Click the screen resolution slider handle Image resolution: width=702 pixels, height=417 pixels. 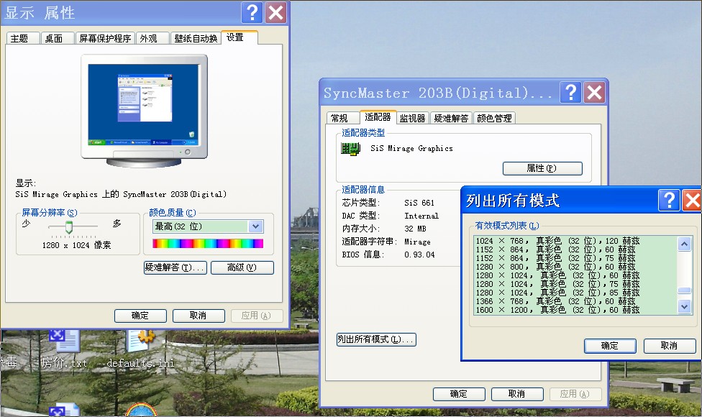(69, 226)
